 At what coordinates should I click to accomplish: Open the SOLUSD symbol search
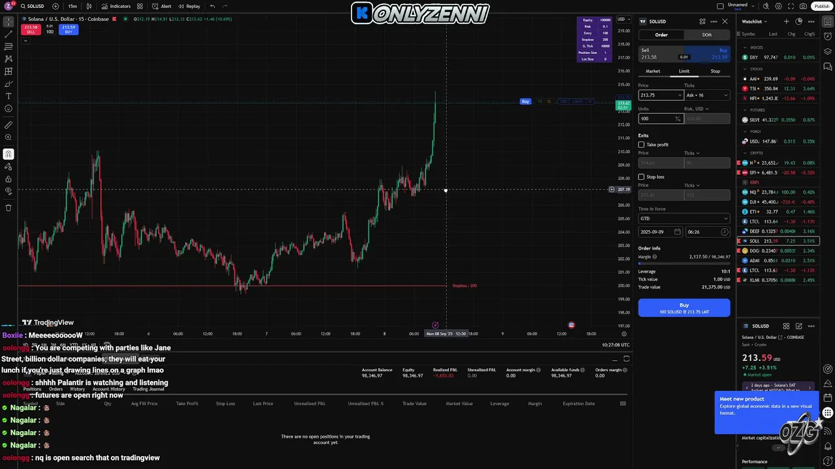(x=33, y=6)
